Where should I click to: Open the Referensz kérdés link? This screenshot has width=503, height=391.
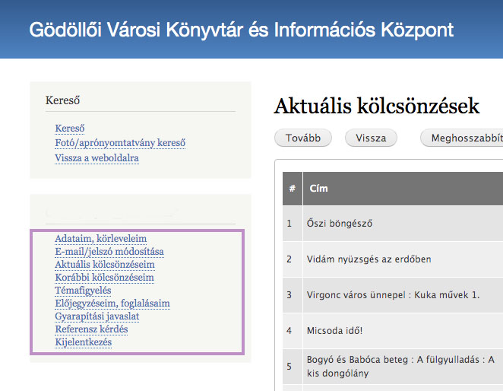point(91,329)
